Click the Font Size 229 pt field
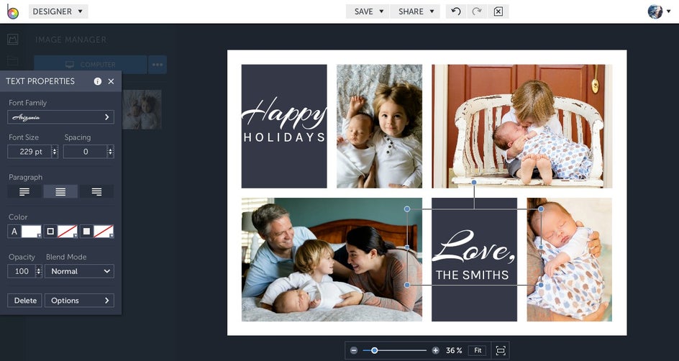The width and height of the screenshot is (679, 361). click(29, 152)
